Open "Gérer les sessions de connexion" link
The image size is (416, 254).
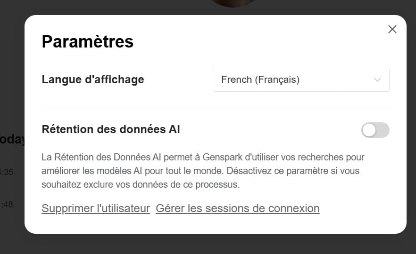click(238, 208)
